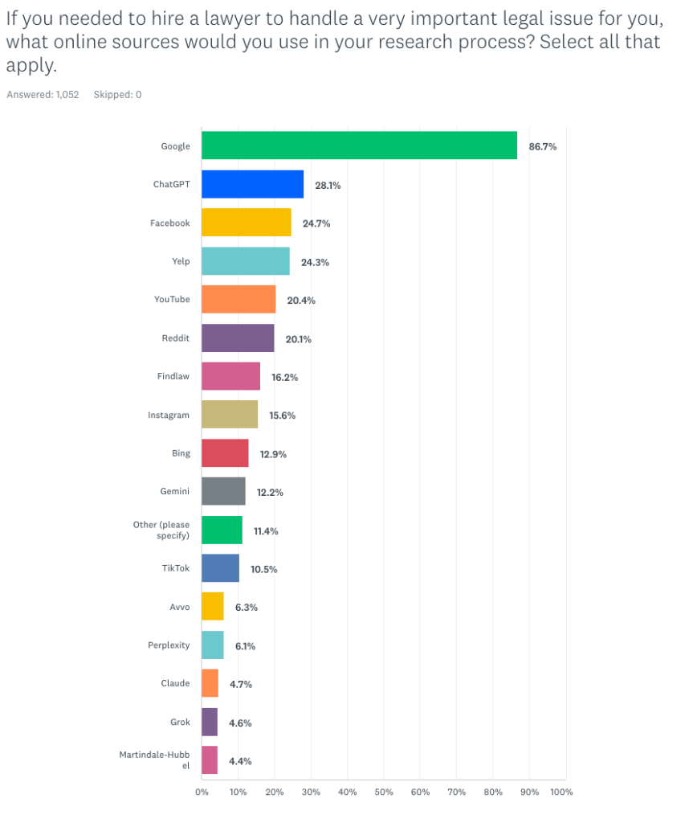Click the yellow Facebook bar

[x=247, y=223]
